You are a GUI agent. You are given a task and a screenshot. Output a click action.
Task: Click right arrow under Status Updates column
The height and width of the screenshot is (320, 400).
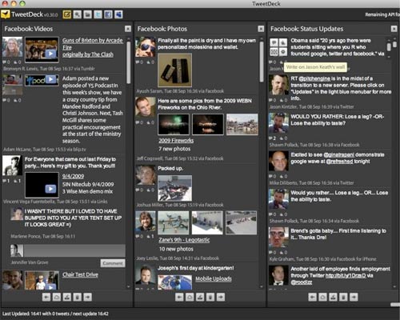354,297
